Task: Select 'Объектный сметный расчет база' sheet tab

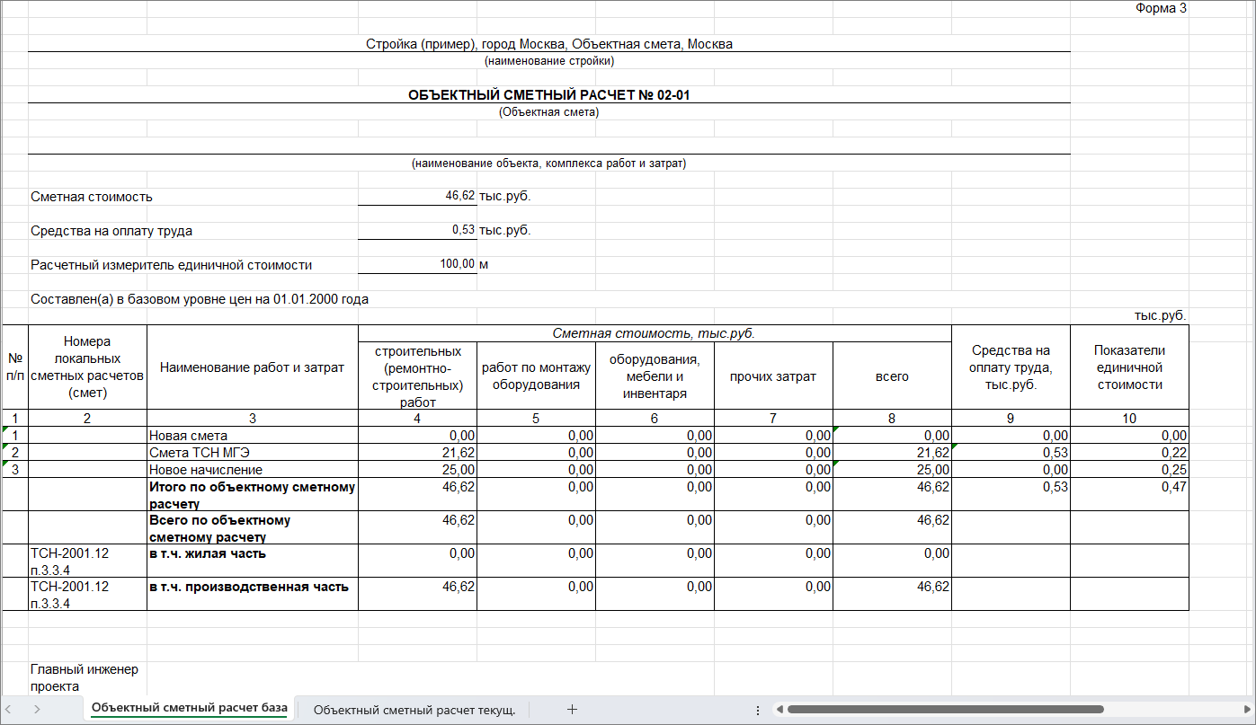Action: click(x=189, y=708)
